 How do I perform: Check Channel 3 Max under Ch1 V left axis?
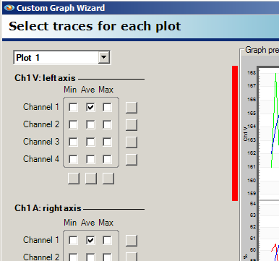[x=107, y=142]
